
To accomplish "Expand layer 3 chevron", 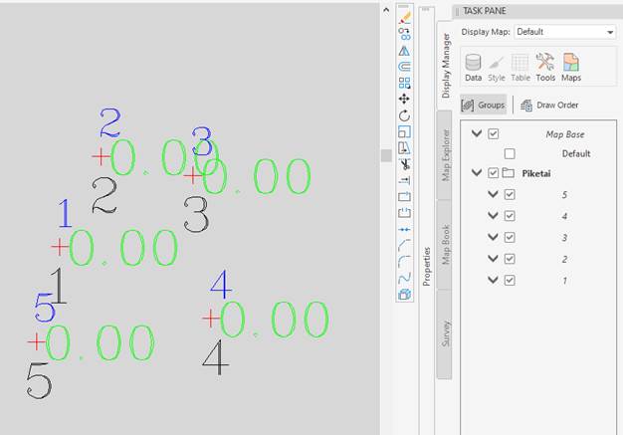I will point(493,238).
